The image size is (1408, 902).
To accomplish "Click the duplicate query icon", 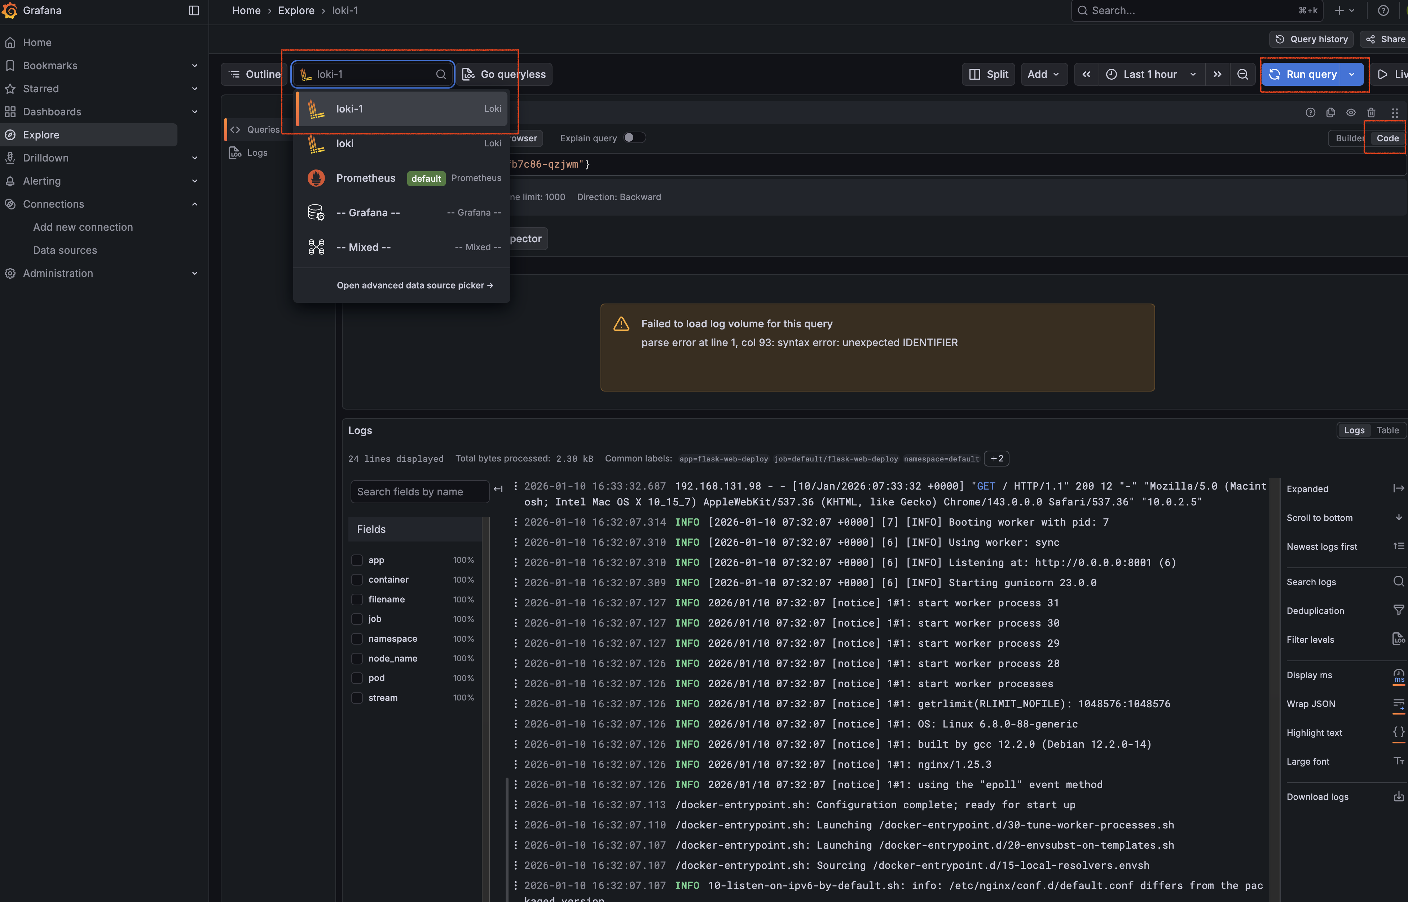I will (1331, 112).
